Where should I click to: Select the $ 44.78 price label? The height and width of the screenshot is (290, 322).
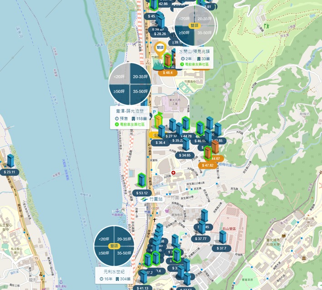pos(186,136)
